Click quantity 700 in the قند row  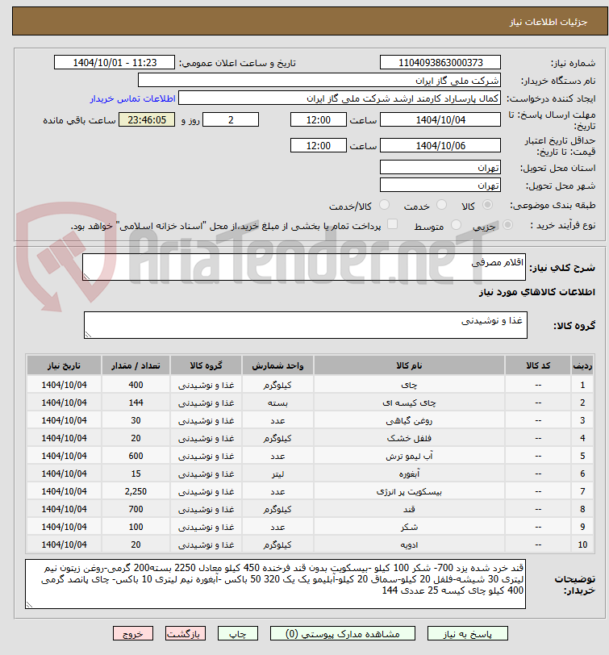[x=136, y=509]
